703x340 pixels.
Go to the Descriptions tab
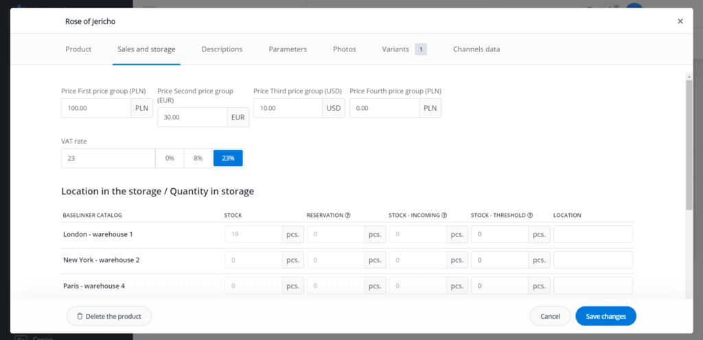click(222, 49)
